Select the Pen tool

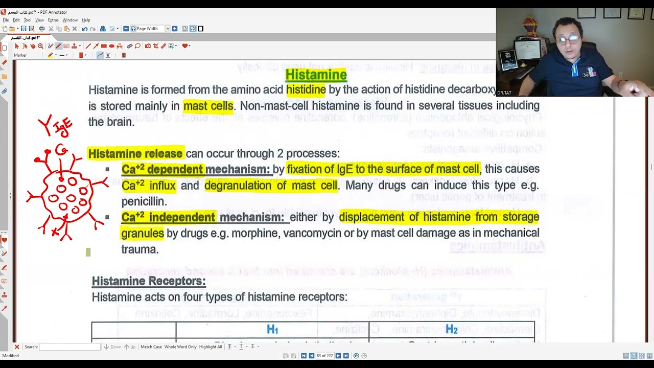pos(51,46)
